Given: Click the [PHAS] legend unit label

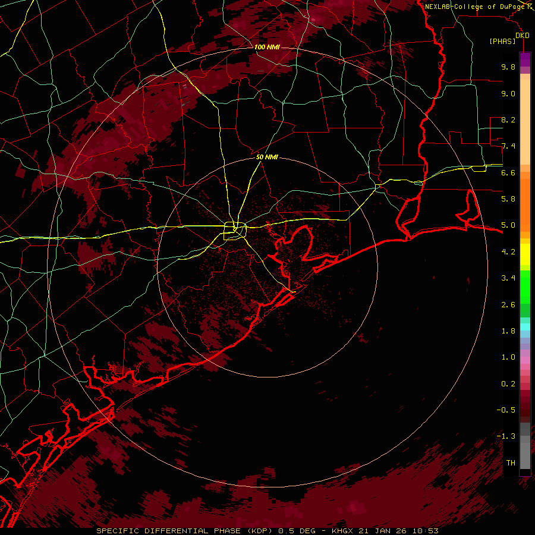Looking at the screenshot, I should click(502, 42).
